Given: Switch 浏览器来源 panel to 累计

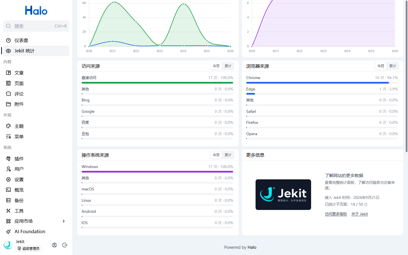Looking at the screenshot, I should coord(393,66).
